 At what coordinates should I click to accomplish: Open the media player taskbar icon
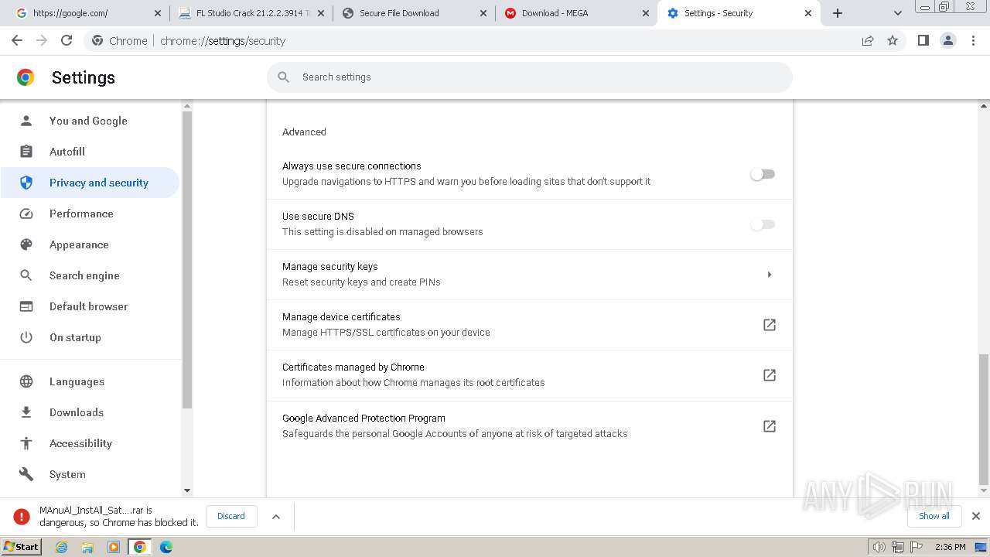(114, 547)
